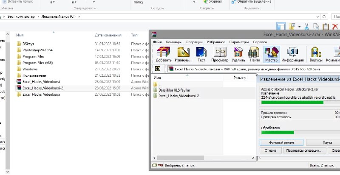
Task: Click the red X delete icon in Explorer
Action: [335, 27]
